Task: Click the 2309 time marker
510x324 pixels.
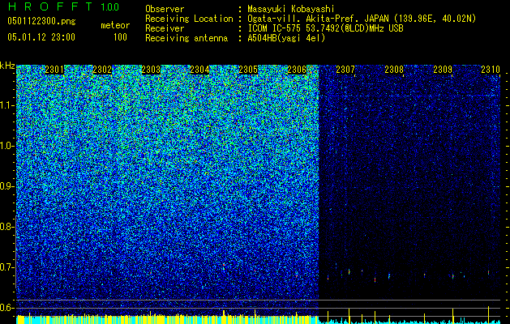Action: [x=443, y=70]
